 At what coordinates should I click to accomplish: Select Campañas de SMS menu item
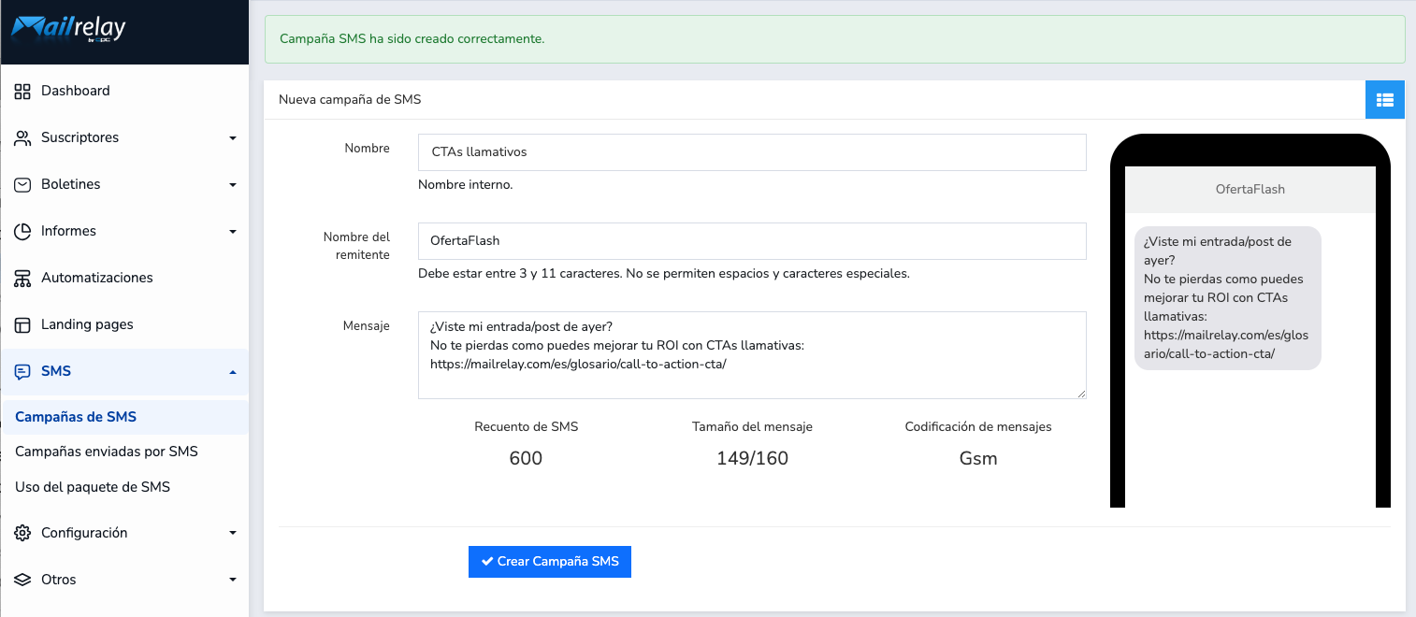(x=76, y=417)
